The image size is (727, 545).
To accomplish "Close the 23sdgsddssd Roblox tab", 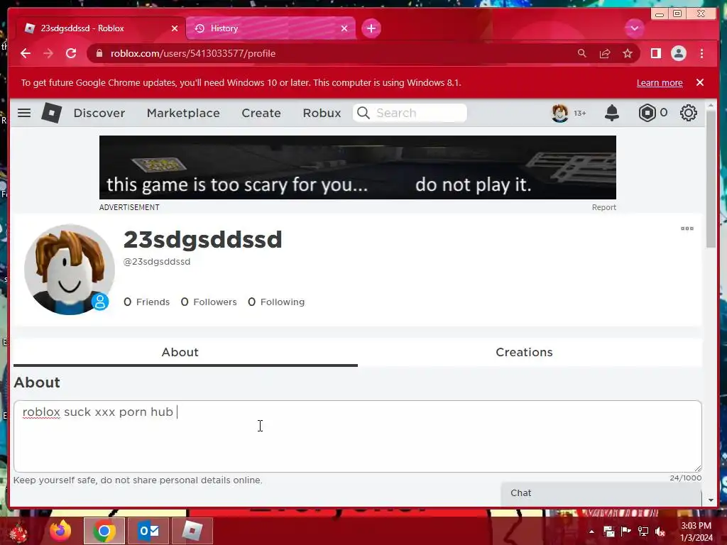I will coord(175,28).
